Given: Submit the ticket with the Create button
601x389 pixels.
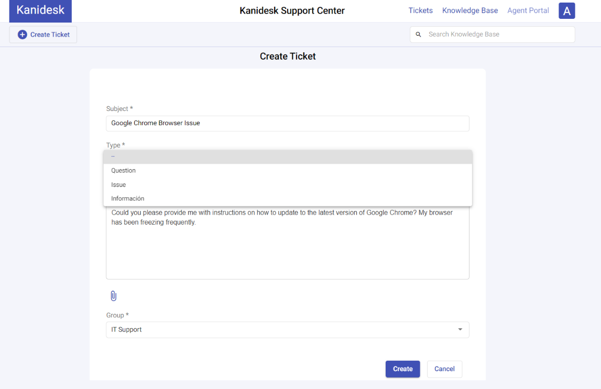Looking at the screenshot, I should click(402, 369).
